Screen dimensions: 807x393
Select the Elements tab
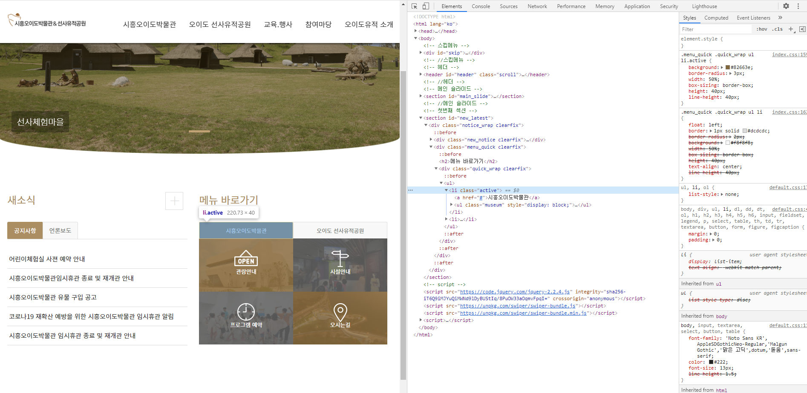[452, 6]
